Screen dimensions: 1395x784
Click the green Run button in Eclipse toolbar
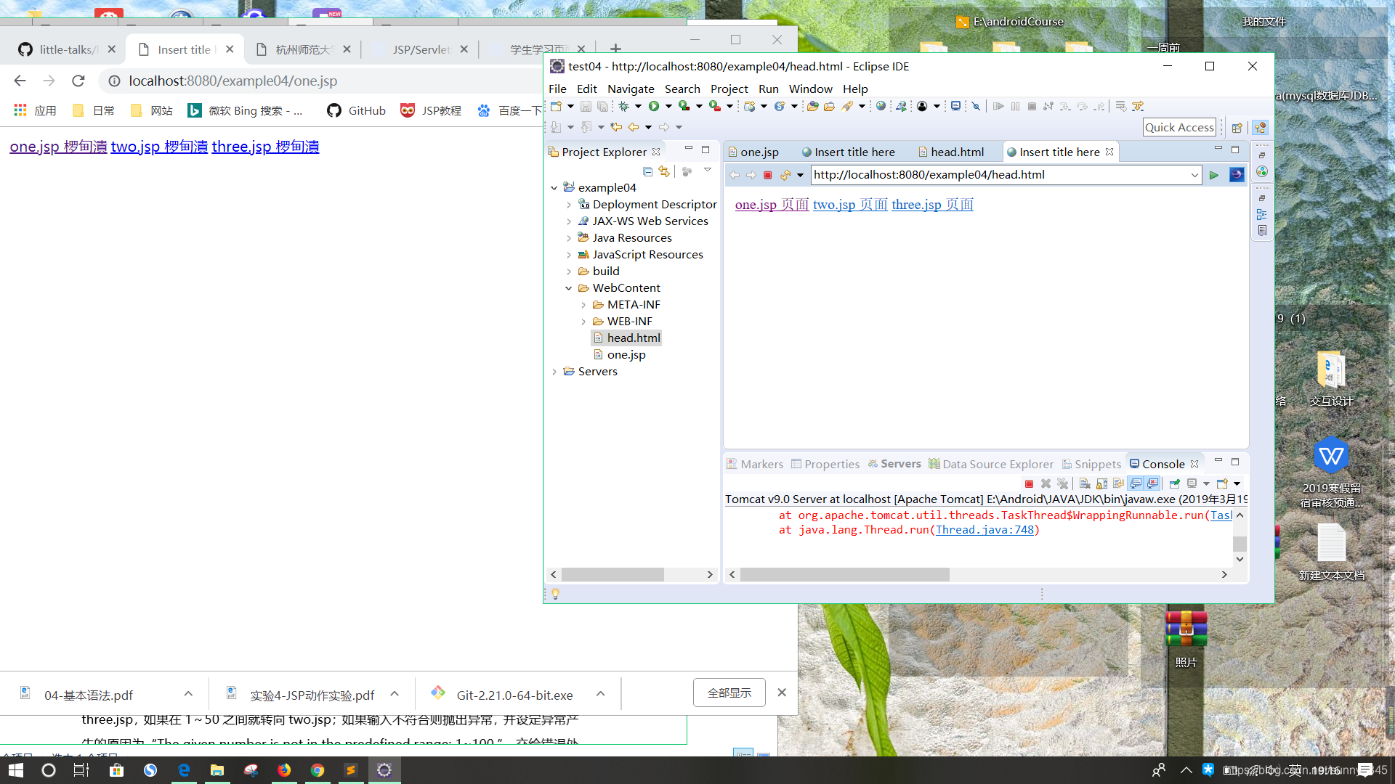654,106
